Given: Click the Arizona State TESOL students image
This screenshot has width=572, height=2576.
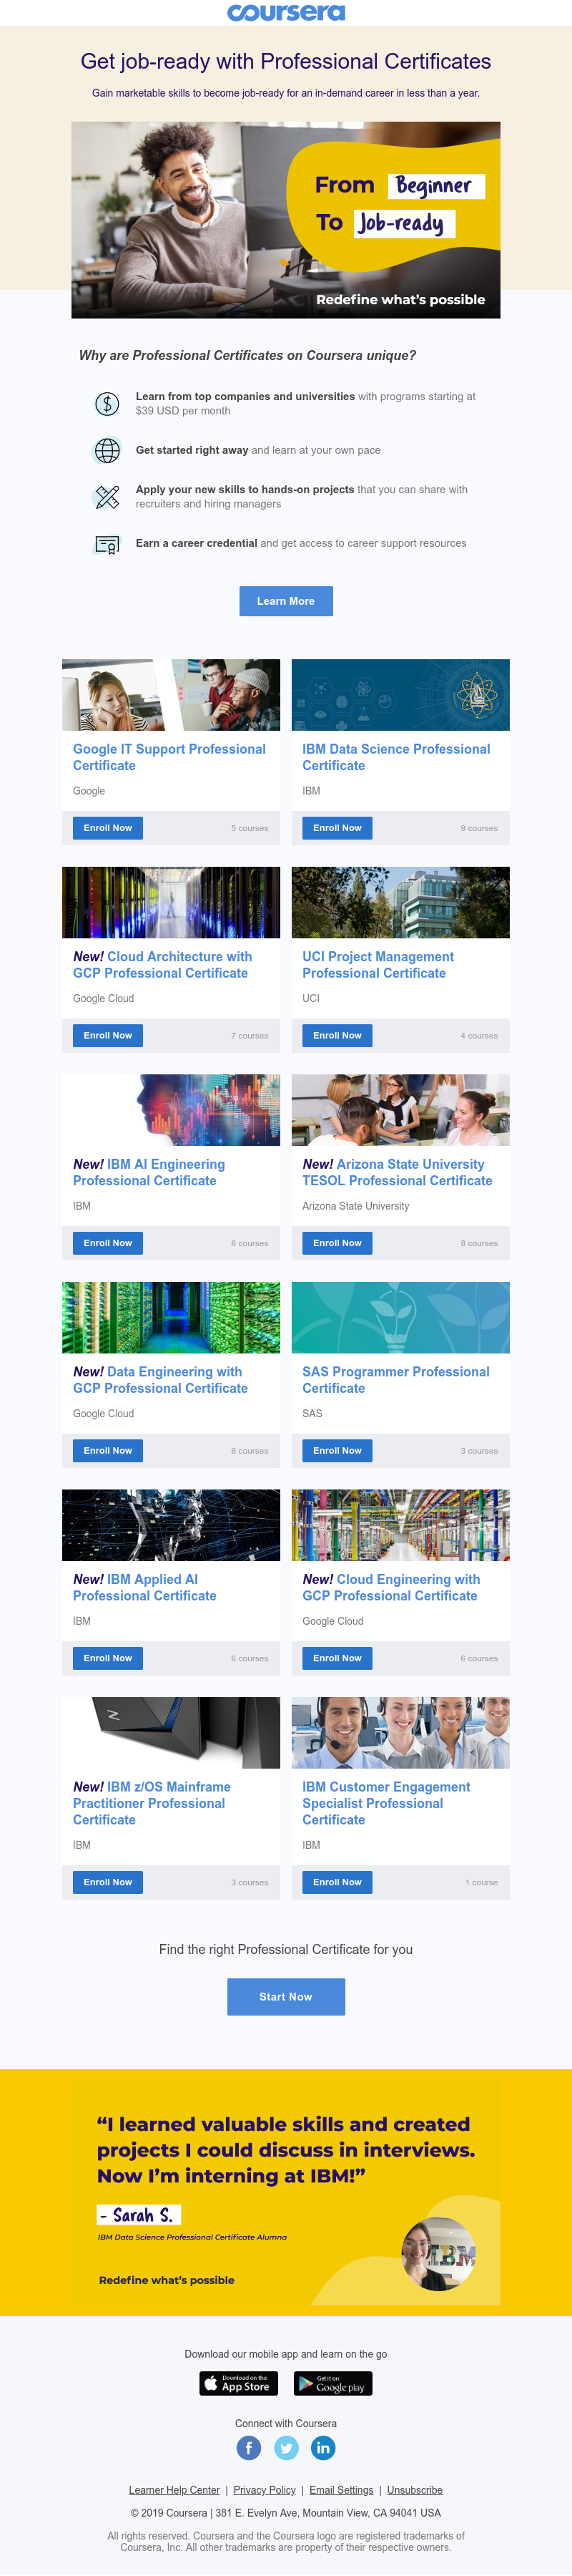Looking at the screenshot, I should click(x=400, y=1110).
